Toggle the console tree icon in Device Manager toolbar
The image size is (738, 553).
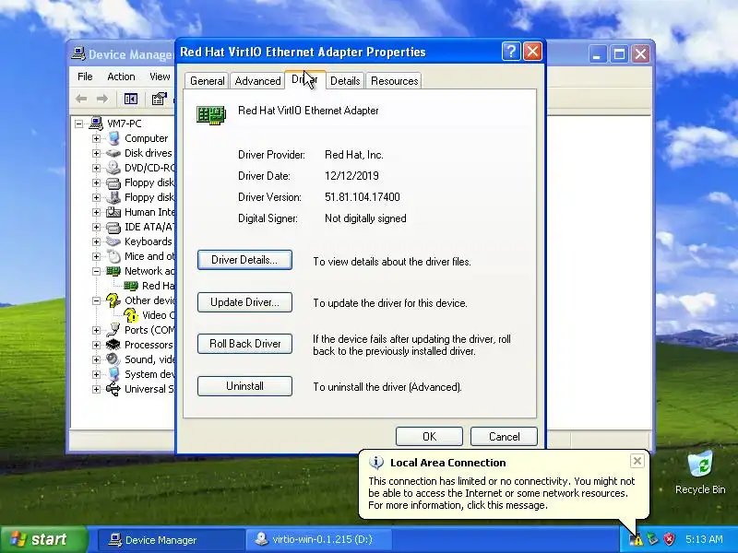point(131,99)
